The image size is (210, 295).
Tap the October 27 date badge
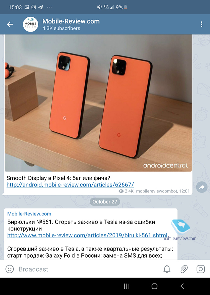pos(105,202)
